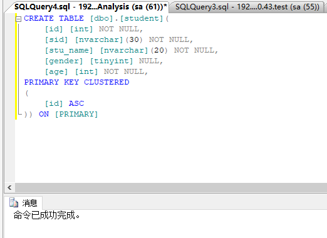Click the ASC keyword

(76, 103)
